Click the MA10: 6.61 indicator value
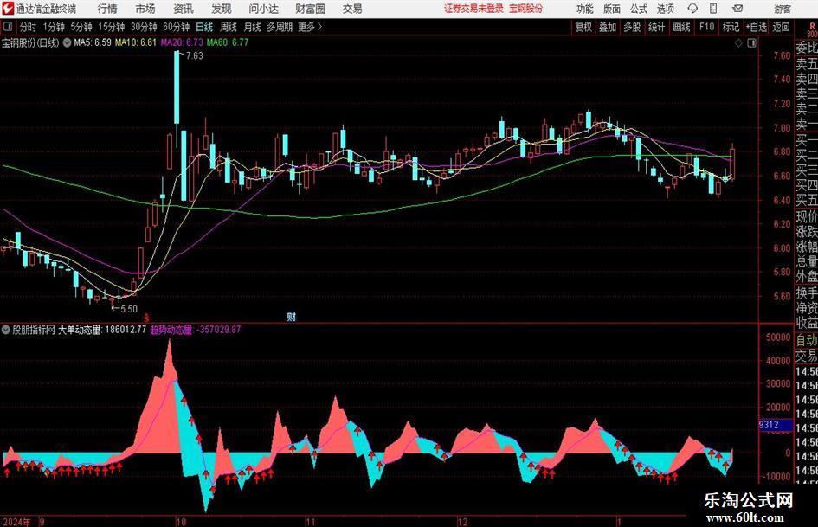Screen dimensions: 818x527 coord(136,42)
